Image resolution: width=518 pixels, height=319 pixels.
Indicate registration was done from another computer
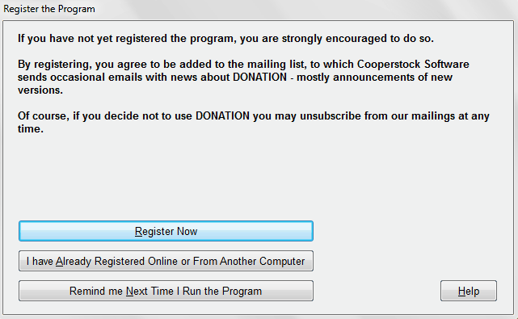pos(166,261)
